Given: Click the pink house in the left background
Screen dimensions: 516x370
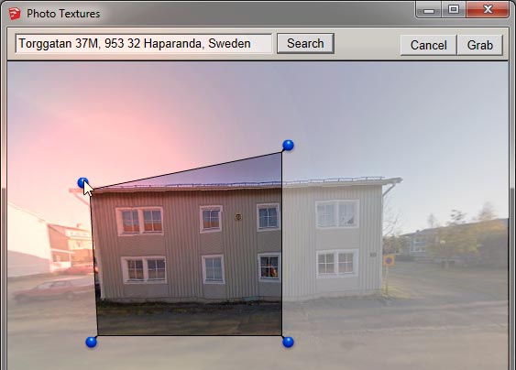Looking at the screenshot, I should point(71,245).
